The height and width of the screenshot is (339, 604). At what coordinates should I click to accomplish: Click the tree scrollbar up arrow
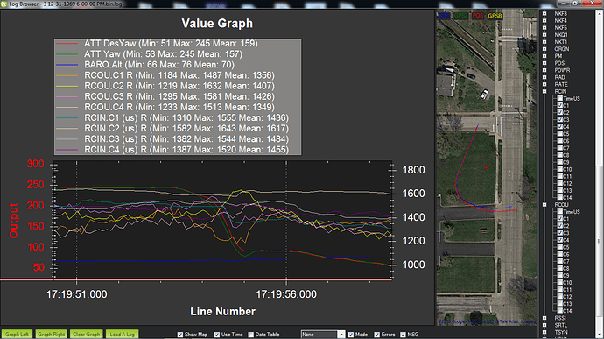[599, 13]
